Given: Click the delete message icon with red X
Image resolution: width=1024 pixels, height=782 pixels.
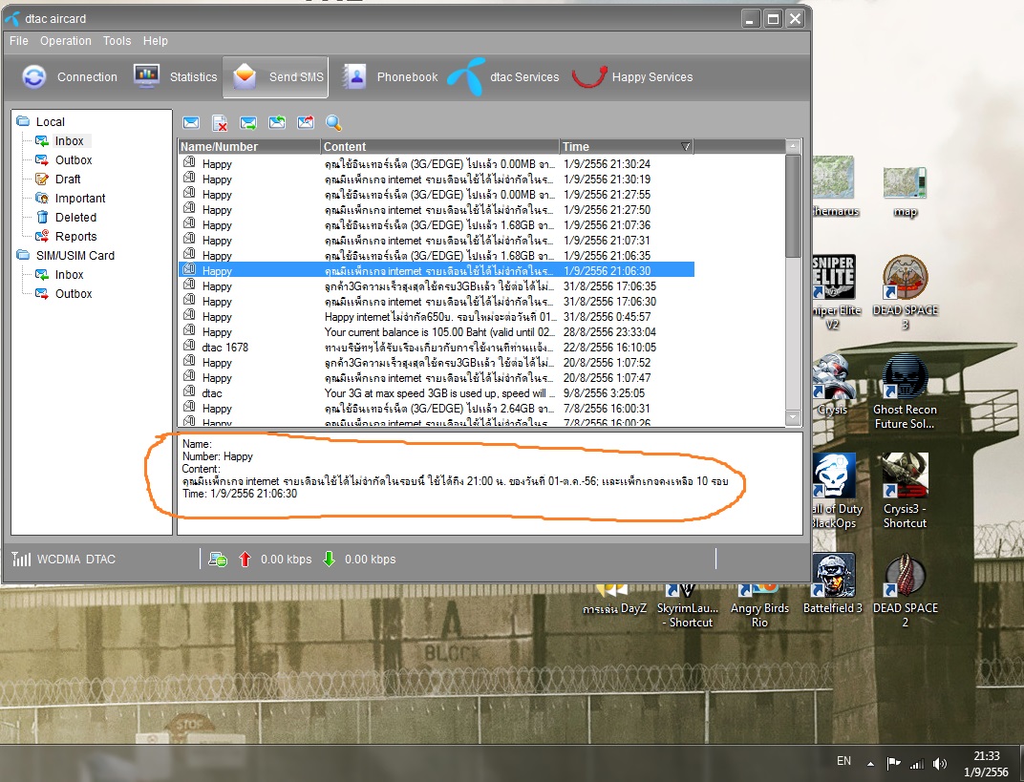Looking at the screenshot, I should [220, 123].
